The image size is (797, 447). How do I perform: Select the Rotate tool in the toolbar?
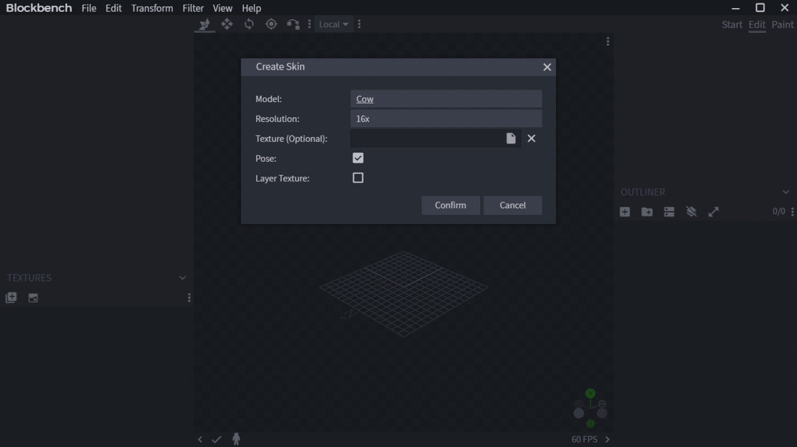[x=248, y=24]
